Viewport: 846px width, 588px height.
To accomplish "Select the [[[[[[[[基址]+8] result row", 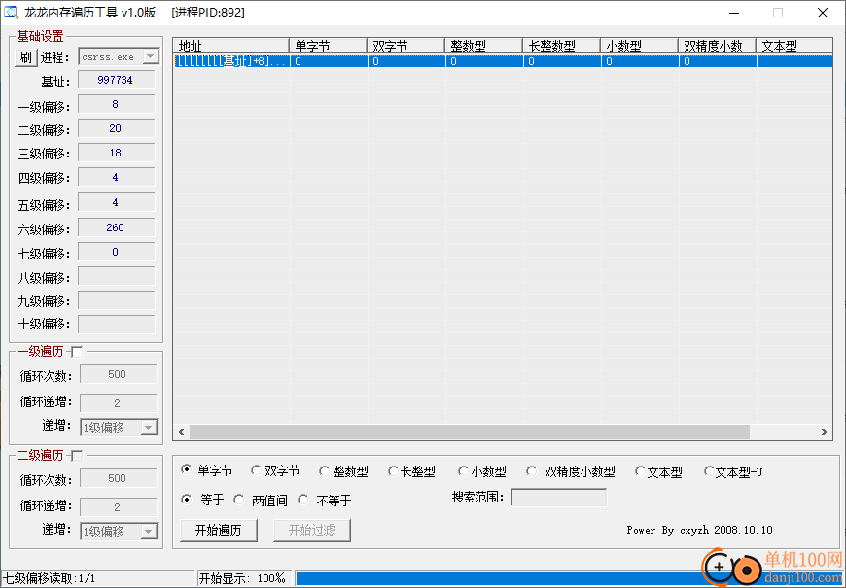I will click(503, 61).
